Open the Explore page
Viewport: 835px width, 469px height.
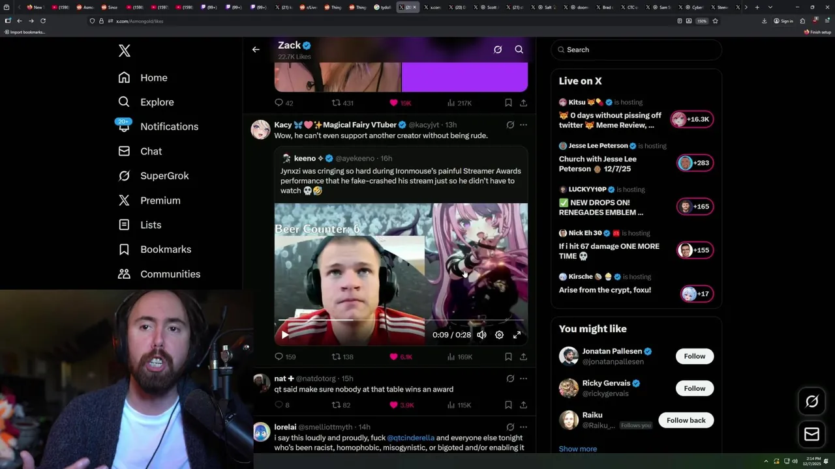(x=146, y=102)
